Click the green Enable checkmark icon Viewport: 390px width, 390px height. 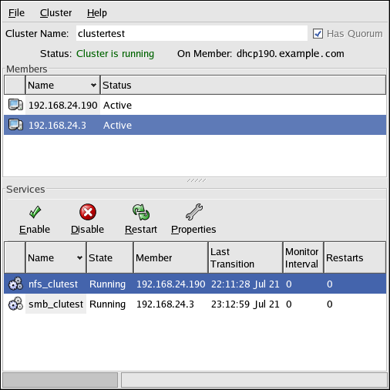point(35,212)
